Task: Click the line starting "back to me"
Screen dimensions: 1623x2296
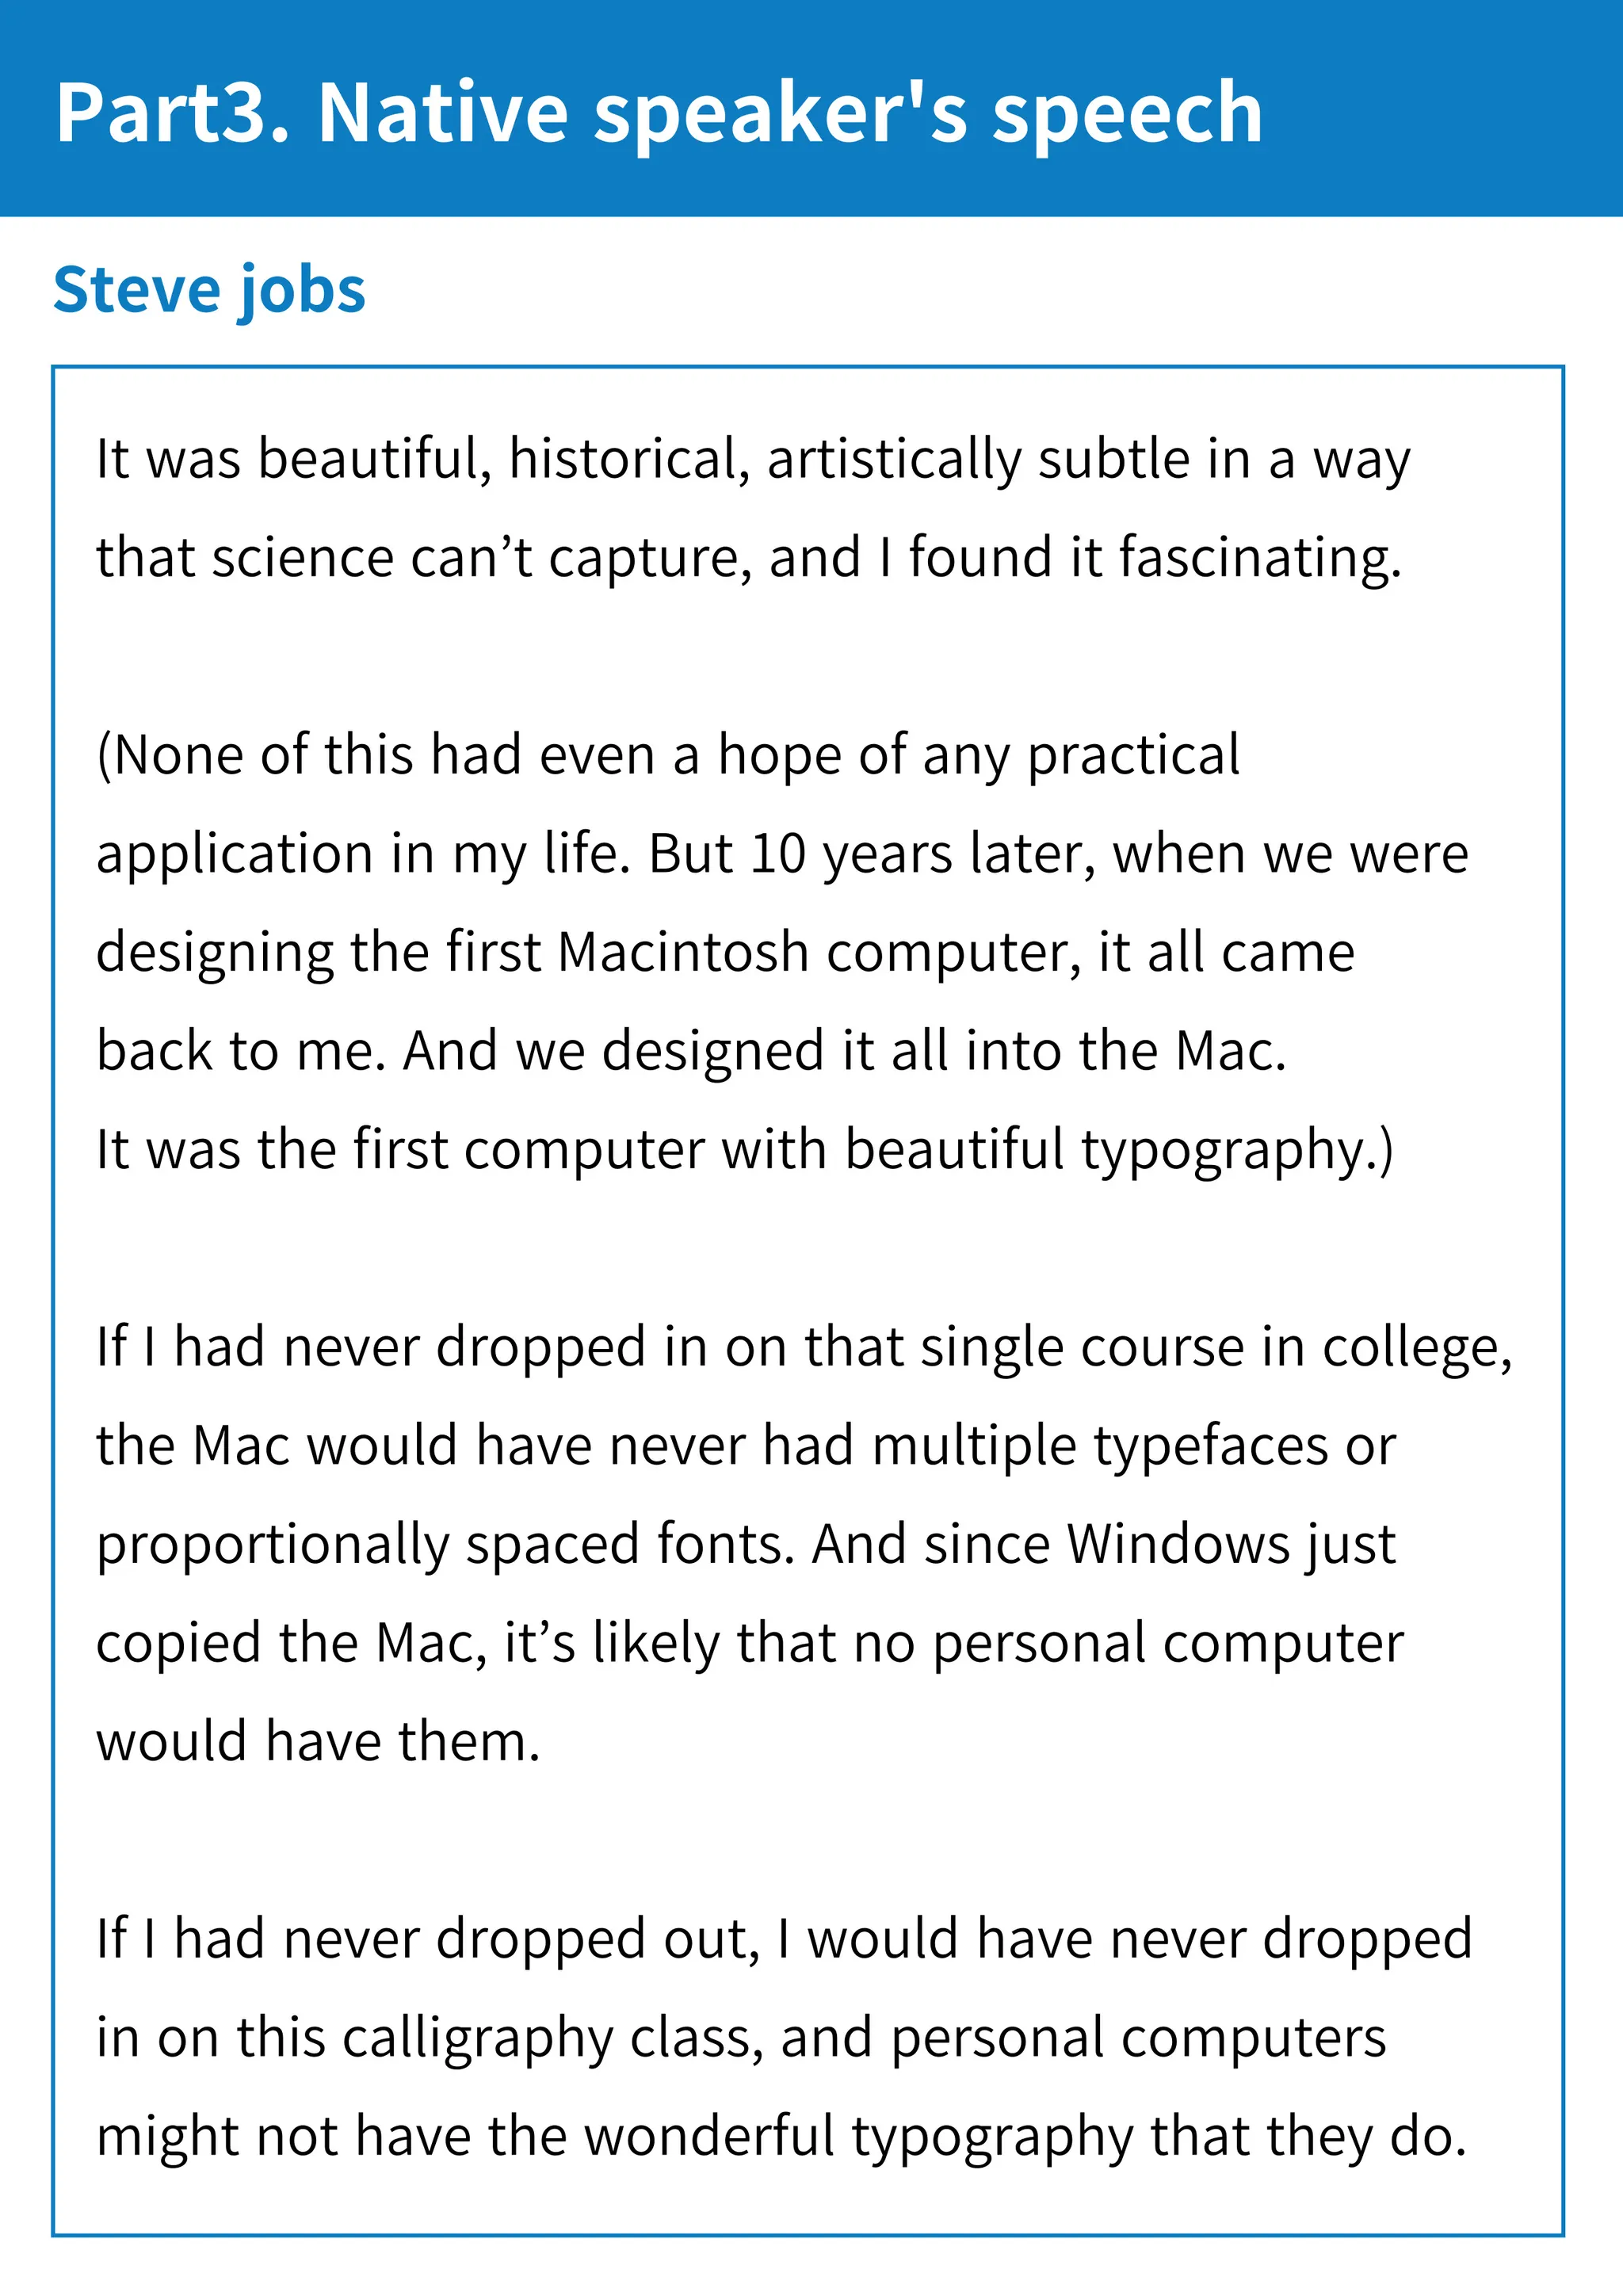Action: (690, 1051)
